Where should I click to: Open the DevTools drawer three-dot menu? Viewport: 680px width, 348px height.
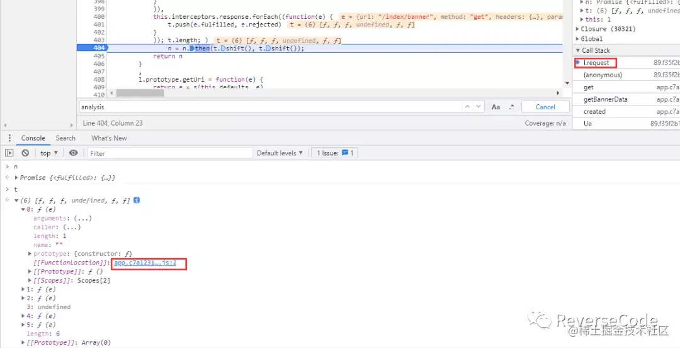[x=9, y=138]
